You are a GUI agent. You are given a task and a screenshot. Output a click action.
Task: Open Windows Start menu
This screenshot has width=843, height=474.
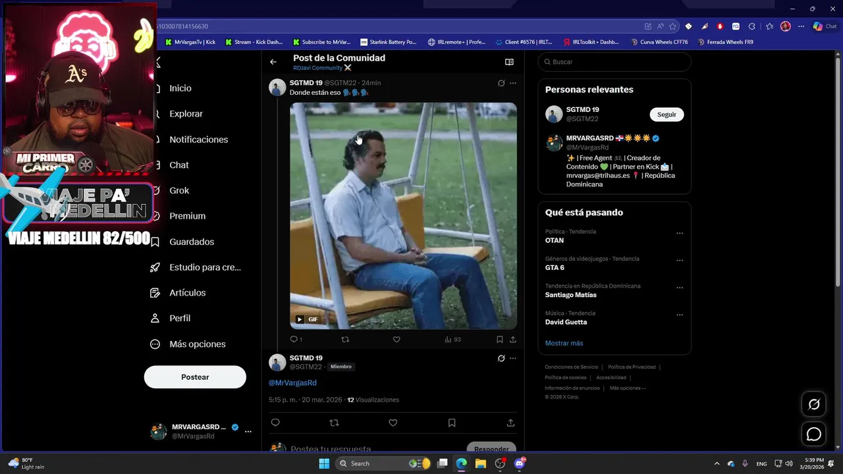pos(324,463)
